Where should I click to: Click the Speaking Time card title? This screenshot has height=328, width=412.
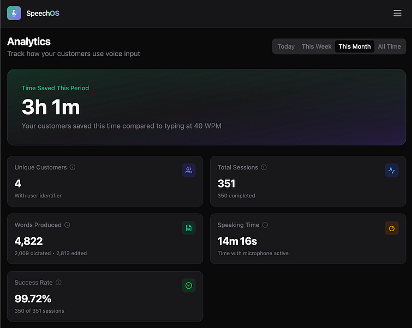coord(238,225)
